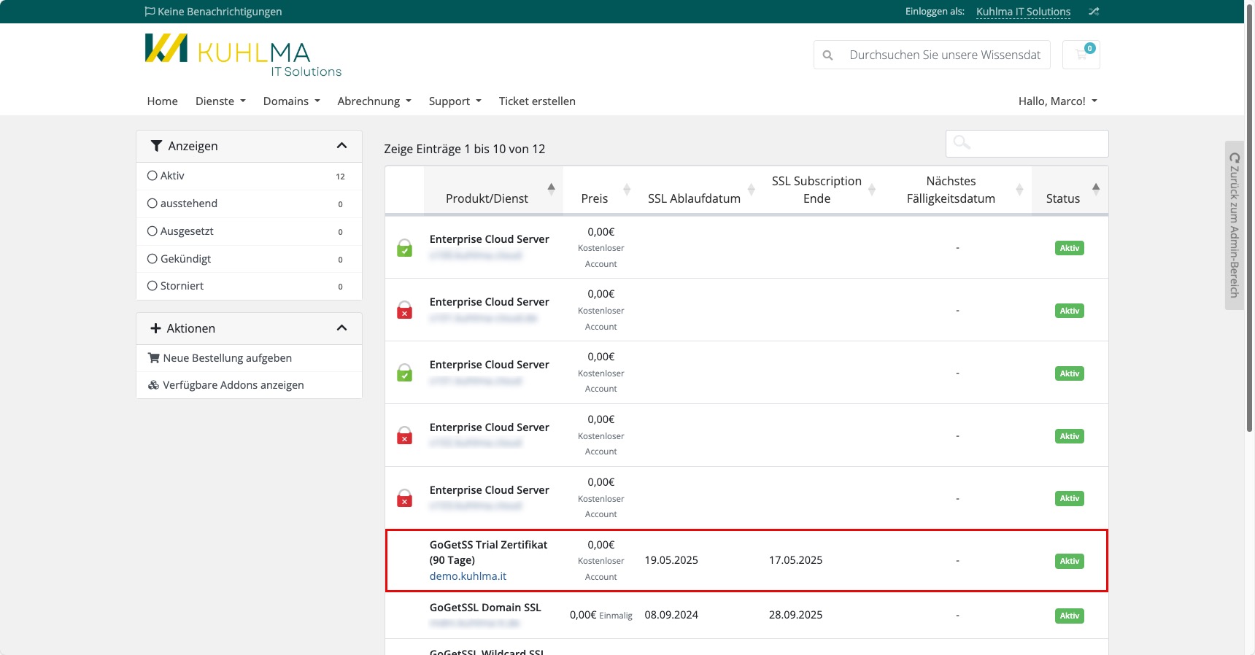
Task: Sort table by Nächstes Fälligkeitsdatum column
Action: 957,190
